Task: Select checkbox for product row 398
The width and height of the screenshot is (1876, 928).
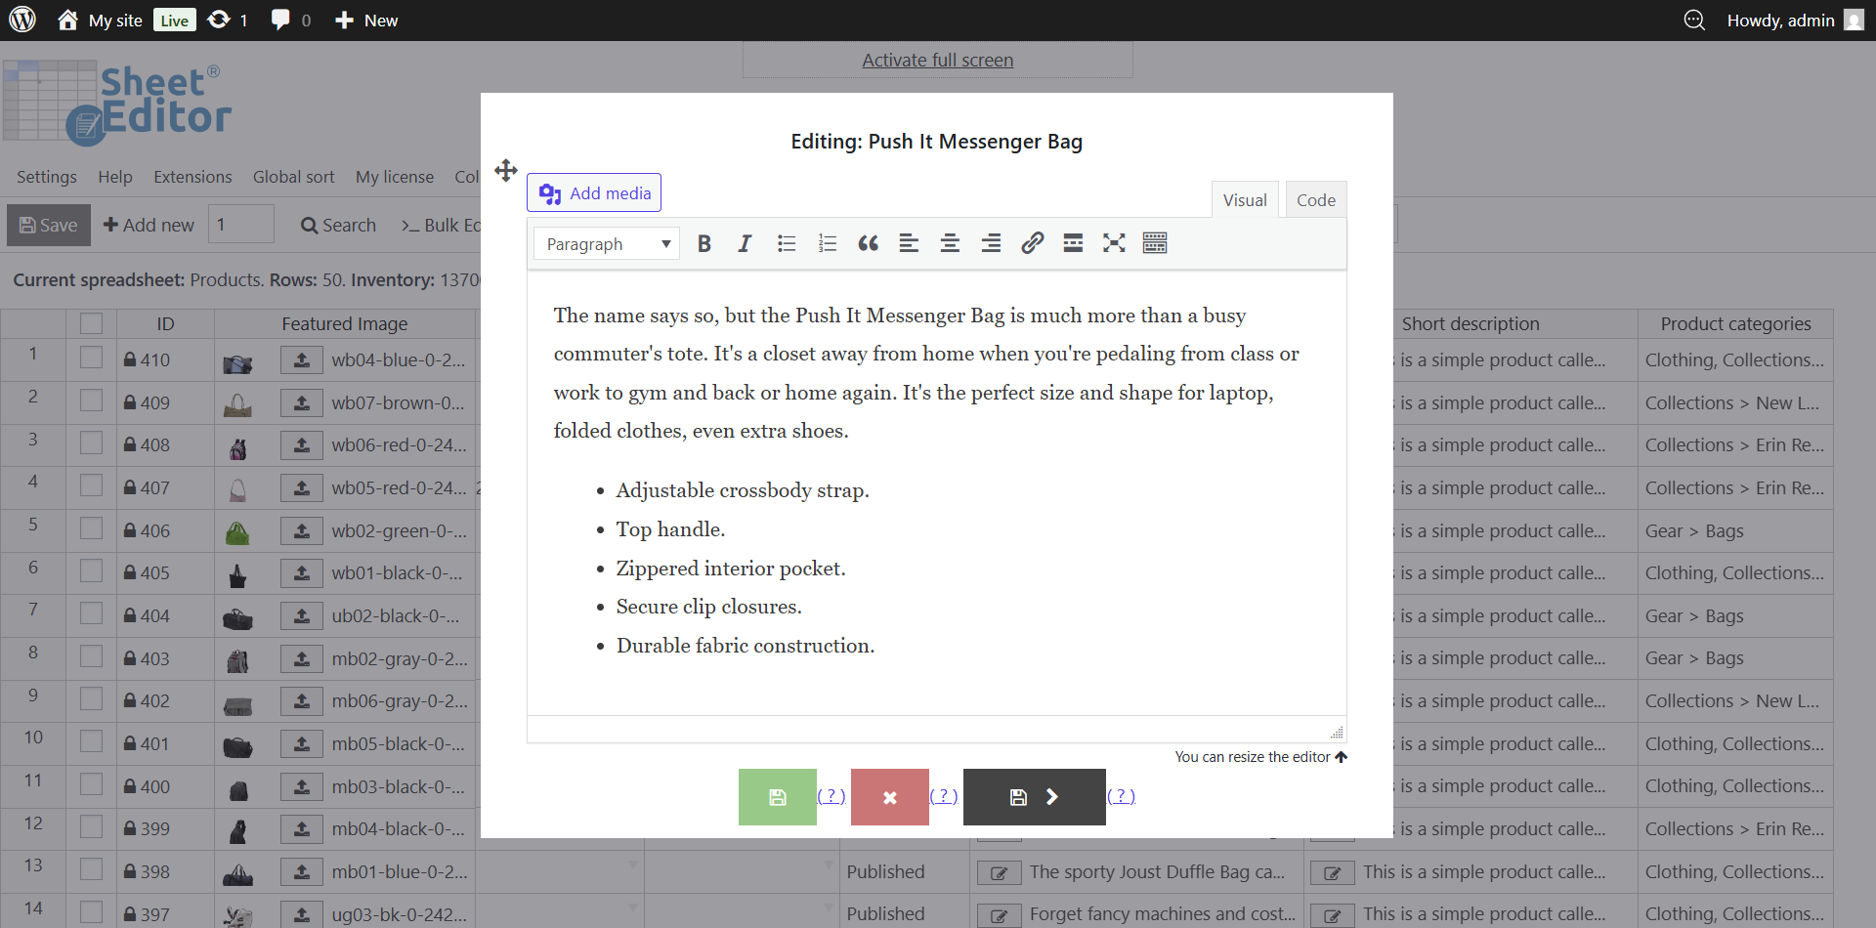Action: [91, 869]
